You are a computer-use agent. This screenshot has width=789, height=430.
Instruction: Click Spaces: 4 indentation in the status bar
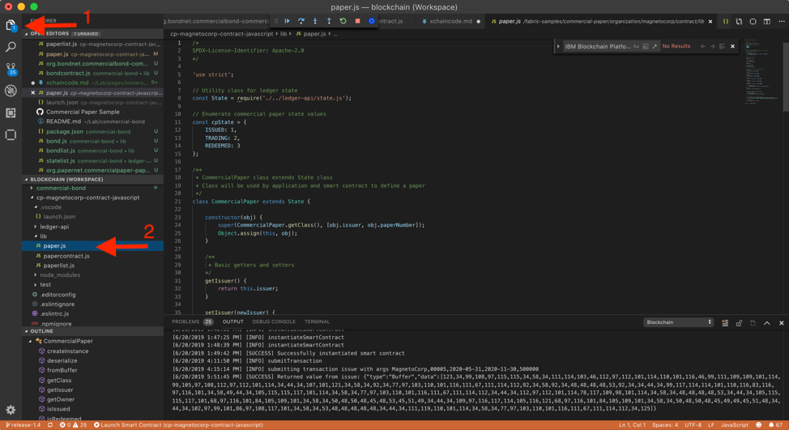coord(665,425)
